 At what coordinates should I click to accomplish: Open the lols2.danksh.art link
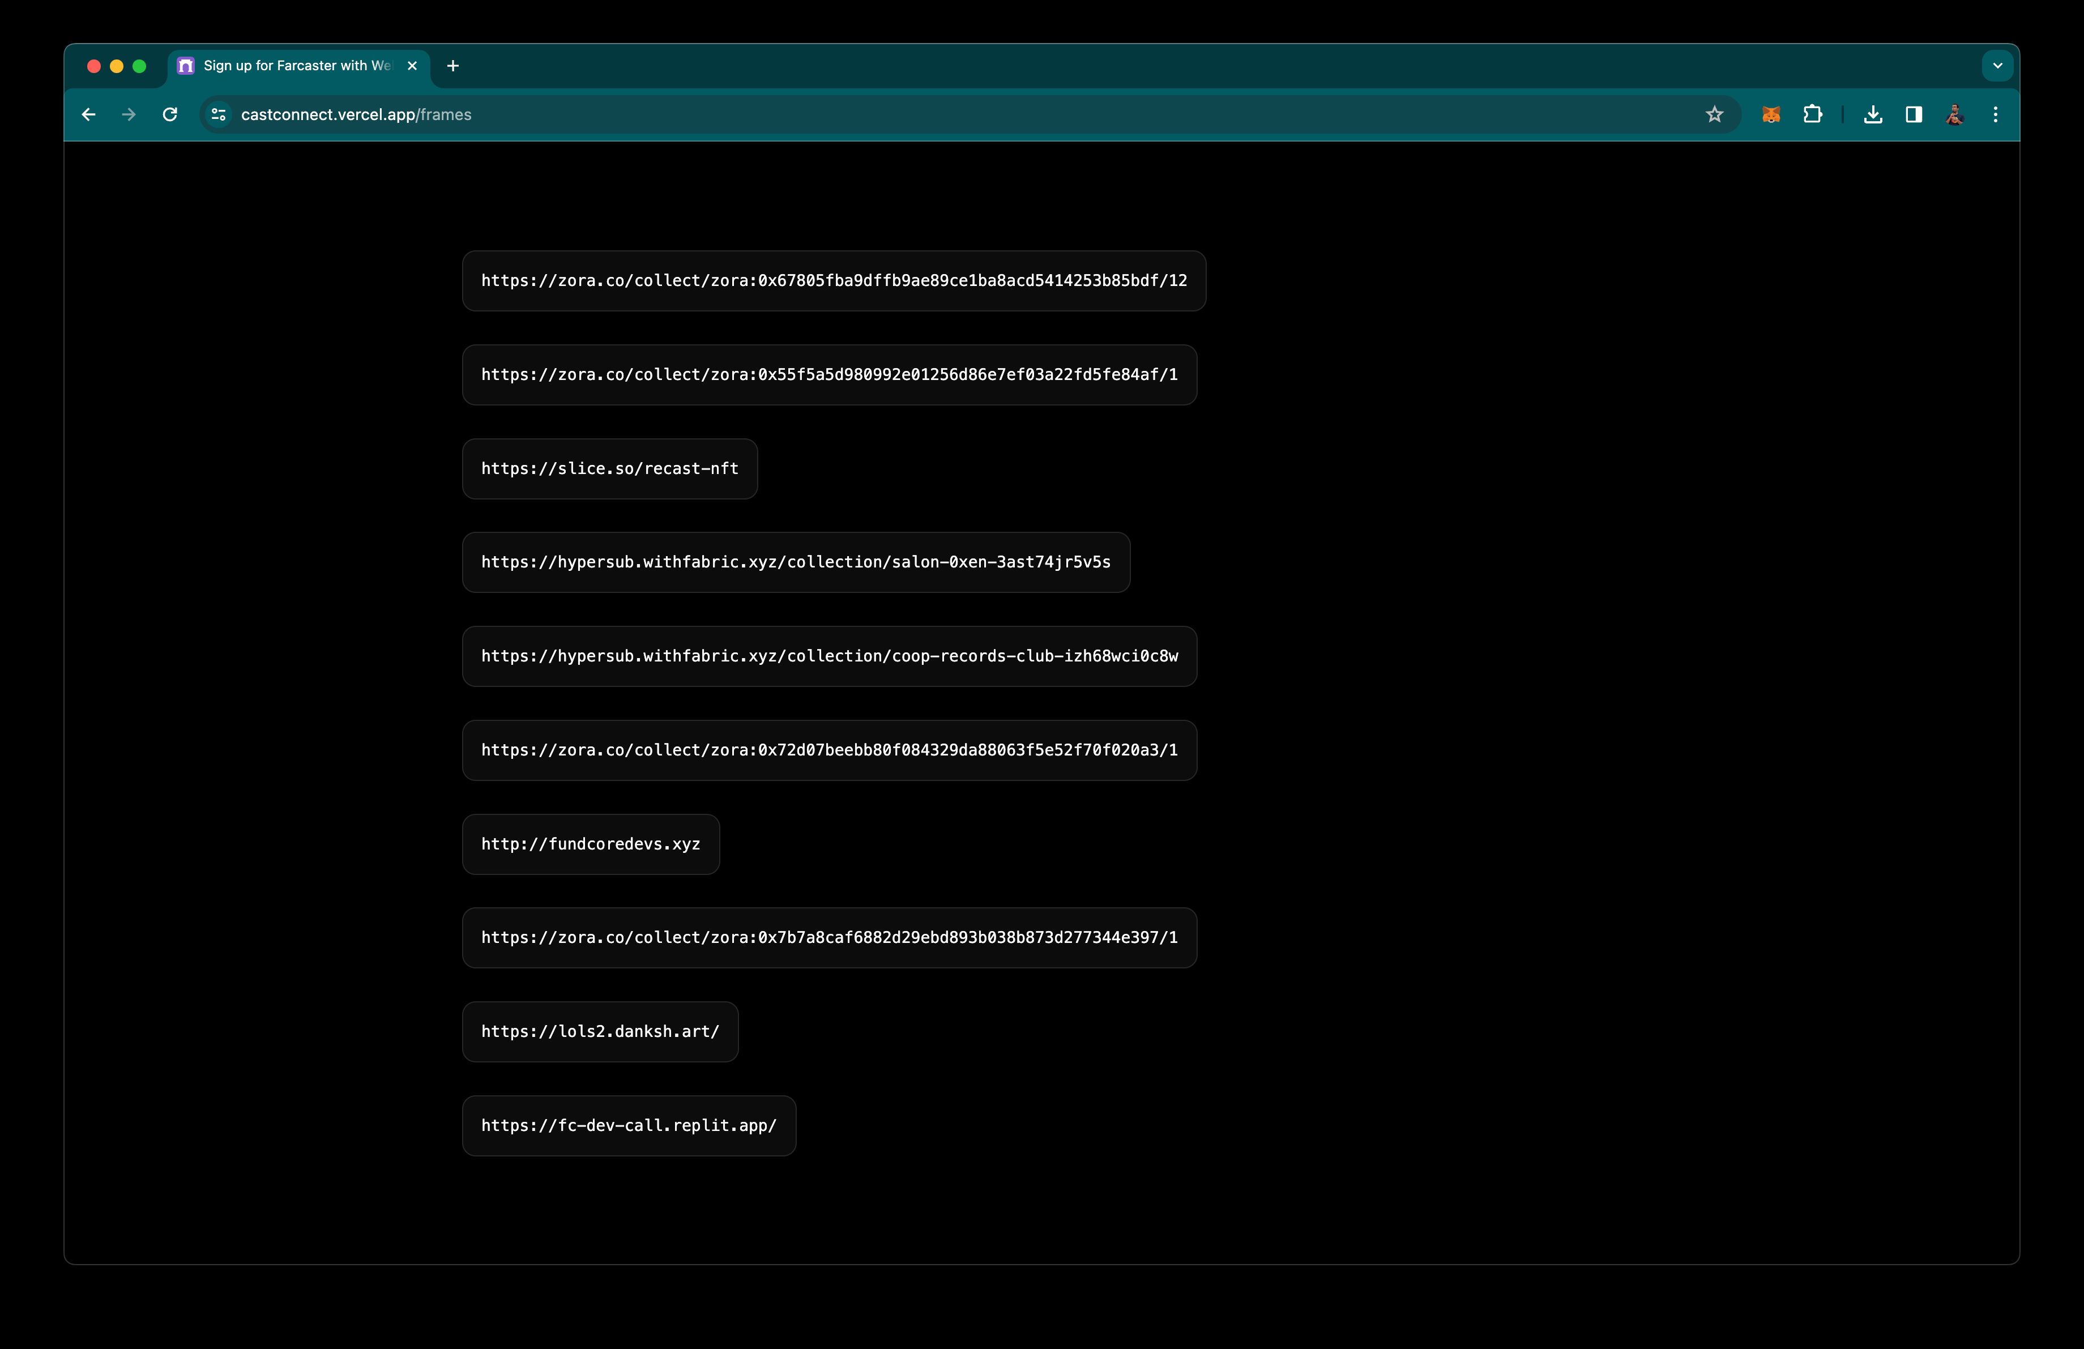(600, 1032)
